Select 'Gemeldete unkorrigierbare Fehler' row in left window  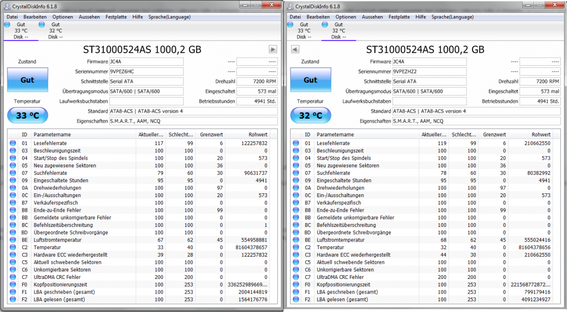[141, 217]
